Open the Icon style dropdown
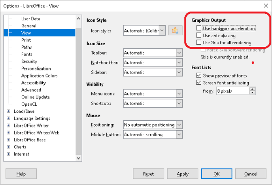 click(145, 30)
